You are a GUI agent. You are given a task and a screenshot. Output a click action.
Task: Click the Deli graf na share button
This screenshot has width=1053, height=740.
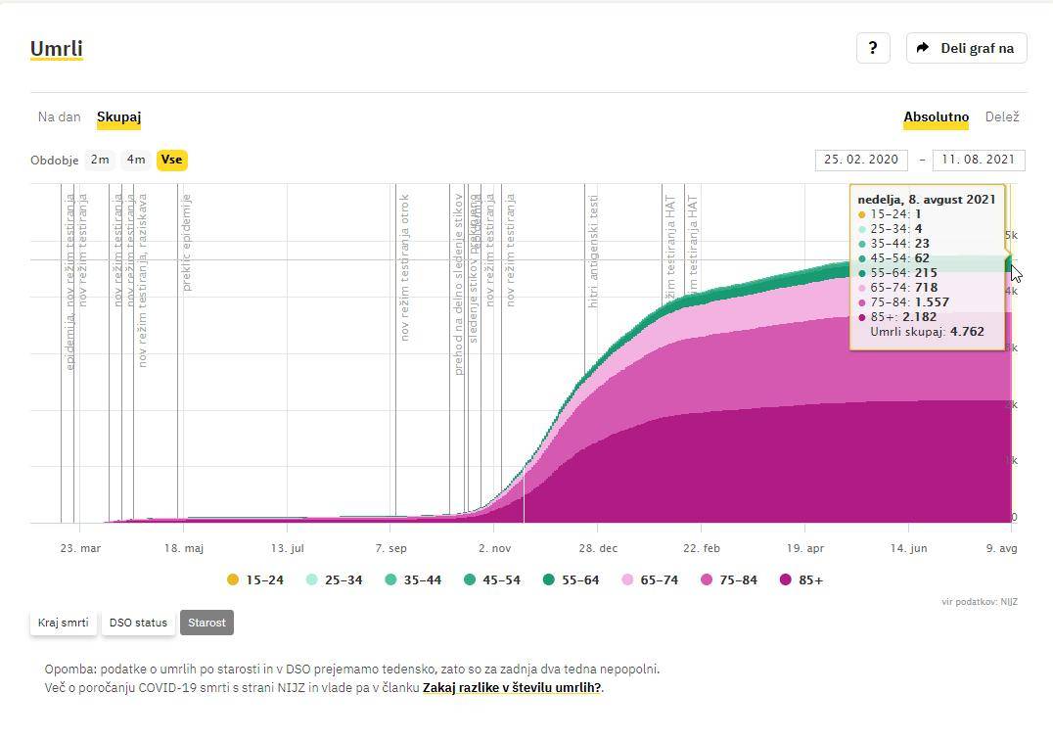click(x=966, y=48)
